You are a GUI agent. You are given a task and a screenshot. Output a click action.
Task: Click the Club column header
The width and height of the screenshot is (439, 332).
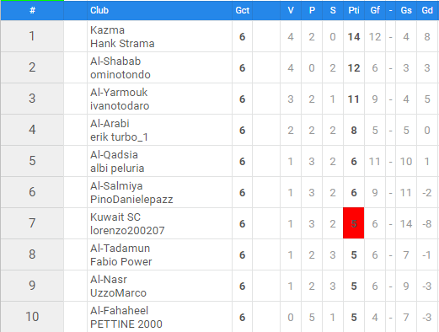[x=99, y=10]
